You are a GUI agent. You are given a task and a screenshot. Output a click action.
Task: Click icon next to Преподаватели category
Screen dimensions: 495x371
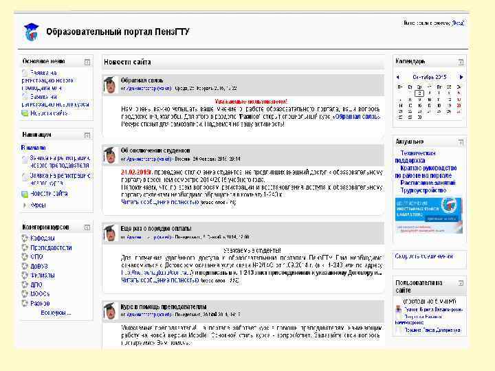[x=25, y=247]
